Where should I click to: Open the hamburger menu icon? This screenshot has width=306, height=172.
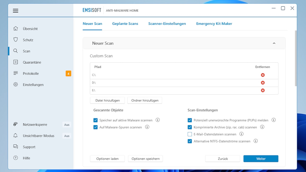[x=16, y=11]
